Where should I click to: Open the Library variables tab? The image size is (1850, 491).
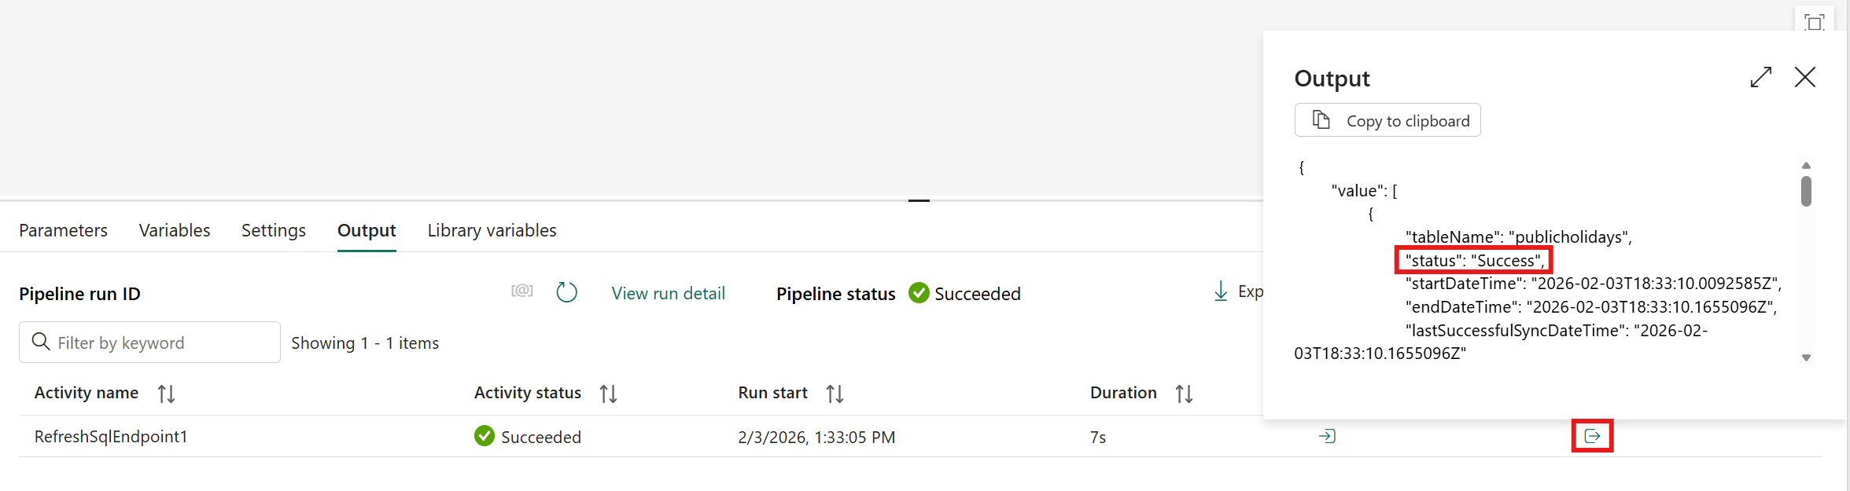(492, 230)
